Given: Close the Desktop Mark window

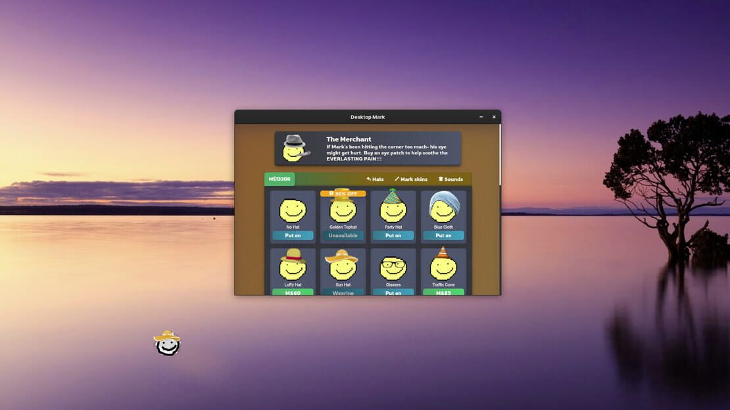Looking at the screenshot, I should click(494, 117).
